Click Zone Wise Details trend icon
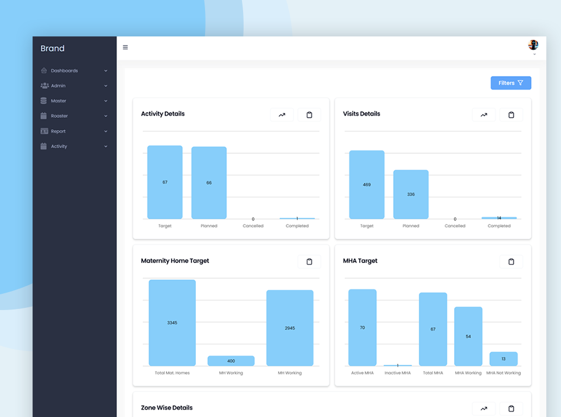 tap(484, 408)
